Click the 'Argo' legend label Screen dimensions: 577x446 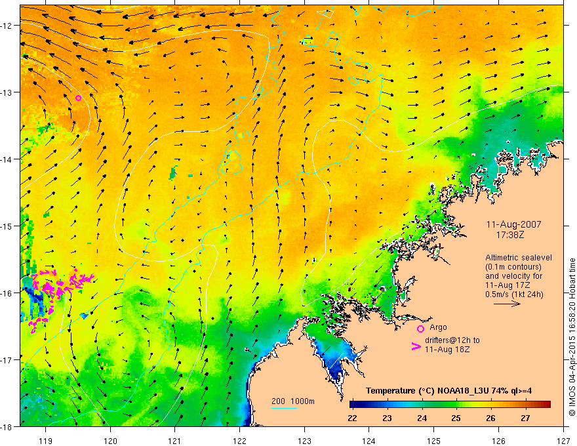point(438,327)
